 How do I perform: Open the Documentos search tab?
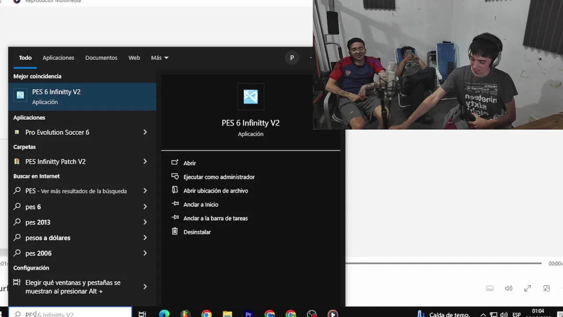click(101, 58)
